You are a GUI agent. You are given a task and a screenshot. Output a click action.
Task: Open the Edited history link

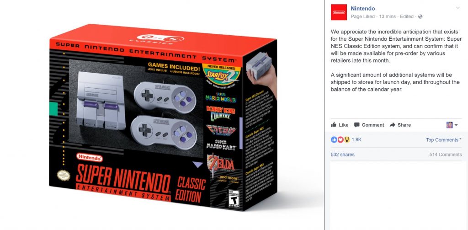[406, 17]
